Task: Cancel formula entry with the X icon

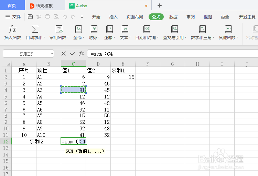Action: point(63,54)
